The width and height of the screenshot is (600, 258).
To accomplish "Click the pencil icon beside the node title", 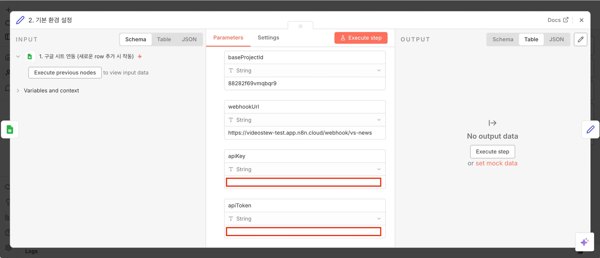I will coord(20,20).
